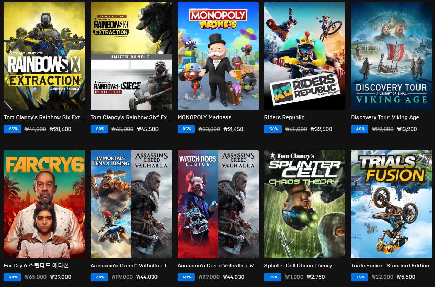The image size is (435, 287).
Task: Open the Trials Fusion cover art
Action: point(392,204)
